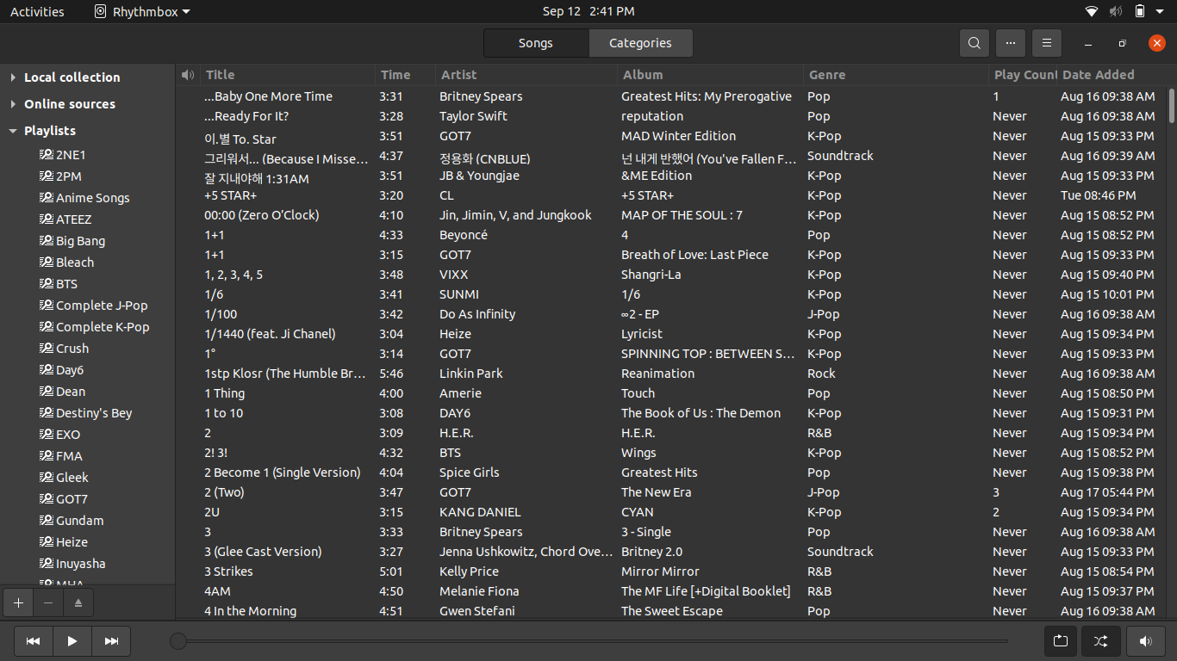The width and height of the screenshot is (1177, 661).
Task: Click the eject device icon
Action: [78, 603]
